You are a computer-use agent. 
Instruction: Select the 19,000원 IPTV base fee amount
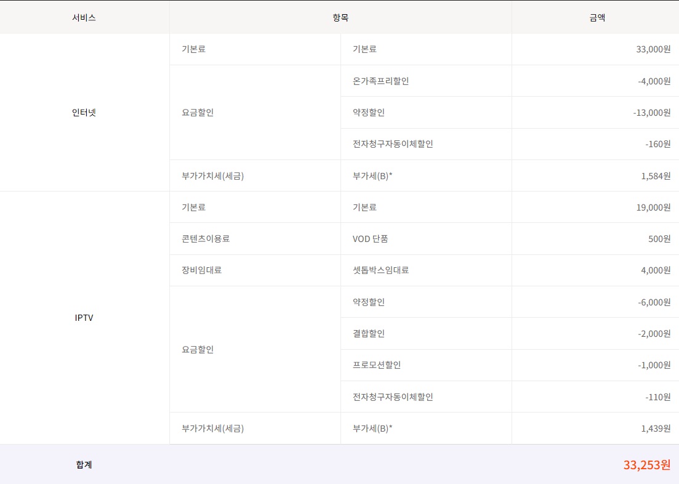tap(653, 208)
